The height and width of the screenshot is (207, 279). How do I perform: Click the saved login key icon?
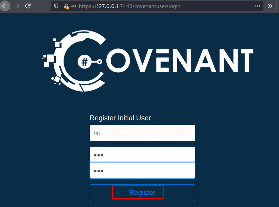point(73,6)
